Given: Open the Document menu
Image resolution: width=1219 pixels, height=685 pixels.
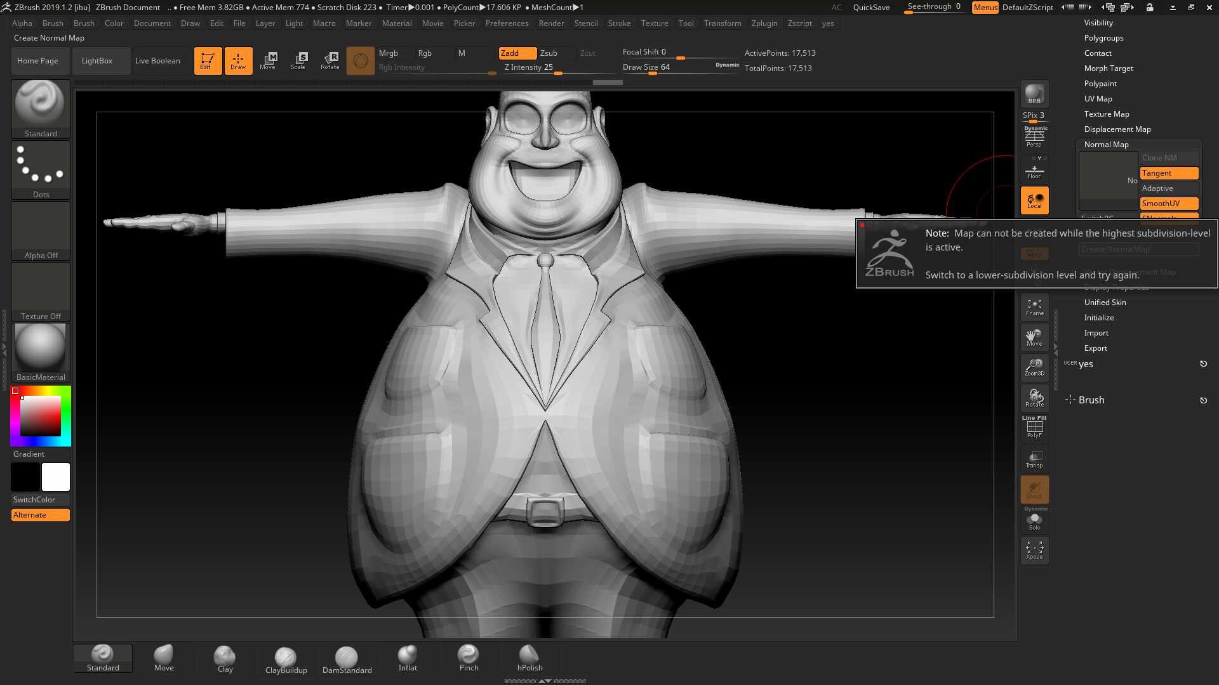Looking at the screenshot, I should [152, 23].
